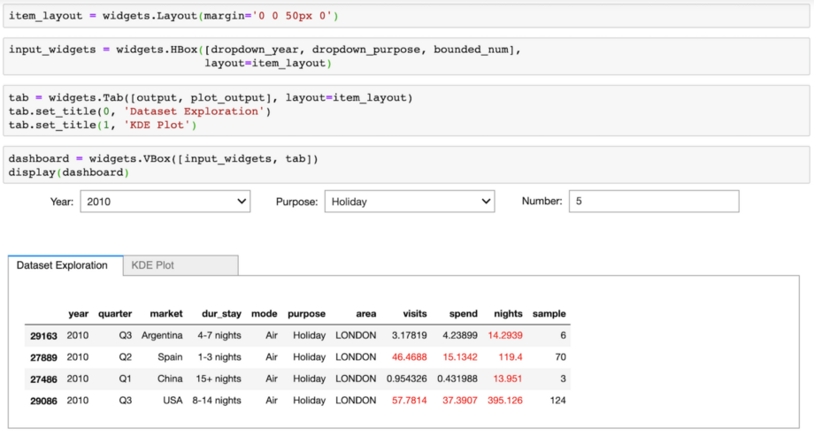Click the red spend value 15.1342
The image size is (814, 436).
tap(460, 357)
